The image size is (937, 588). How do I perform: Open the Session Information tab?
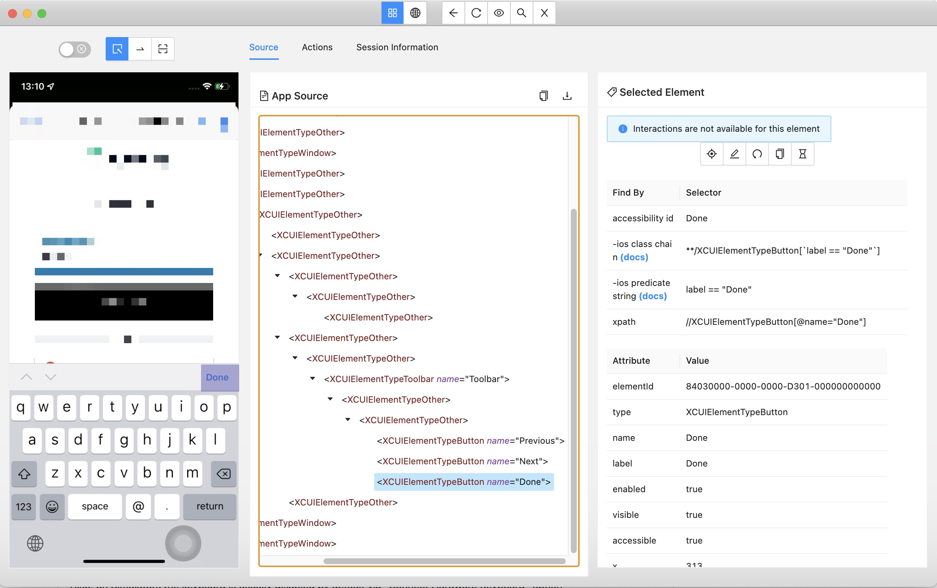point(397,47)
